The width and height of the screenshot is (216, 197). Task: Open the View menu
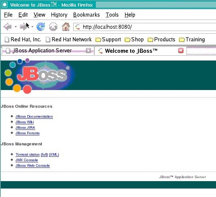(40, 15)
